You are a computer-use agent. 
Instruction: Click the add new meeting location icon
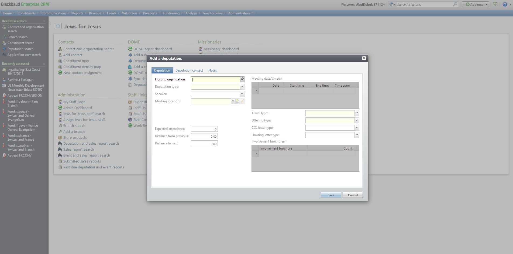(x=237, y=101)
